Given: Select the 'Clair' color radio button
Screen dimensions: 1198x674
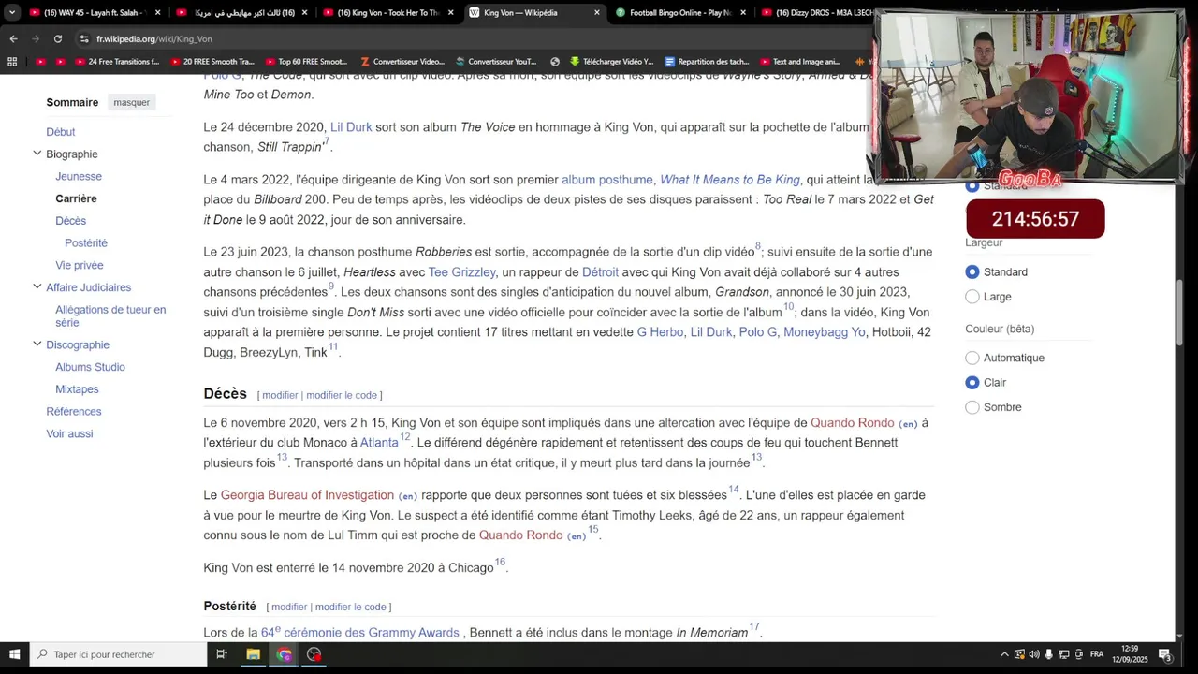Looking at the screenshot, I should [x=972, y=382].
